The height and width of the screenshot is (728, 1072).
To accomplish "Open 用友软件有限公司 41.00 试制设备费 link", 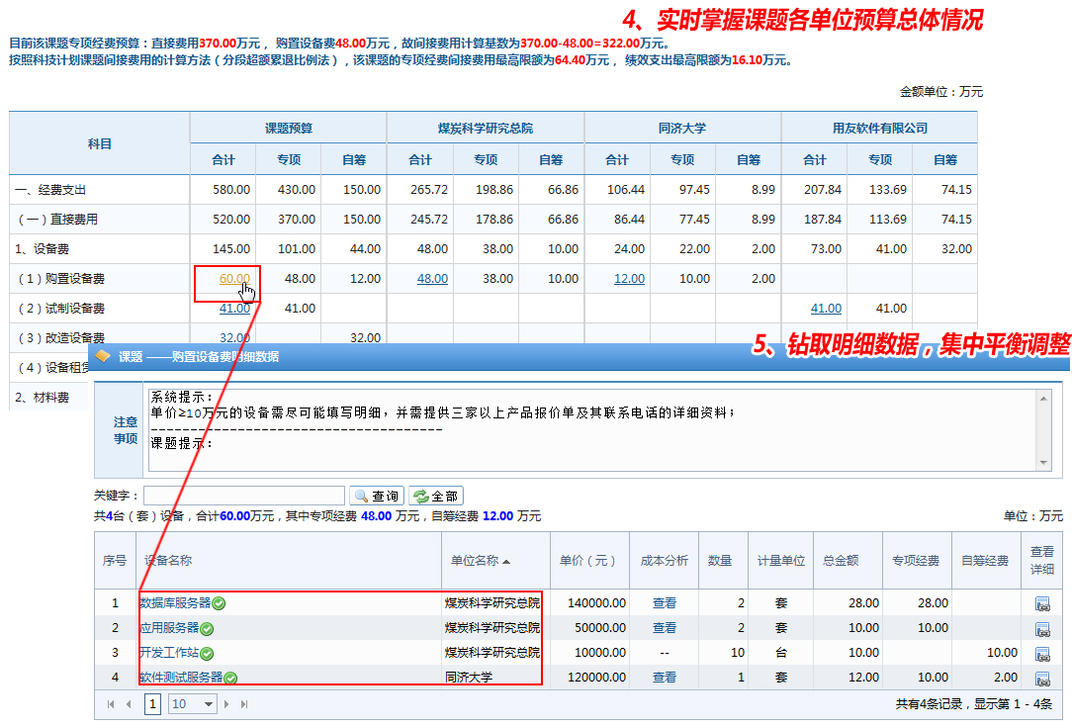I will [826, 309].
